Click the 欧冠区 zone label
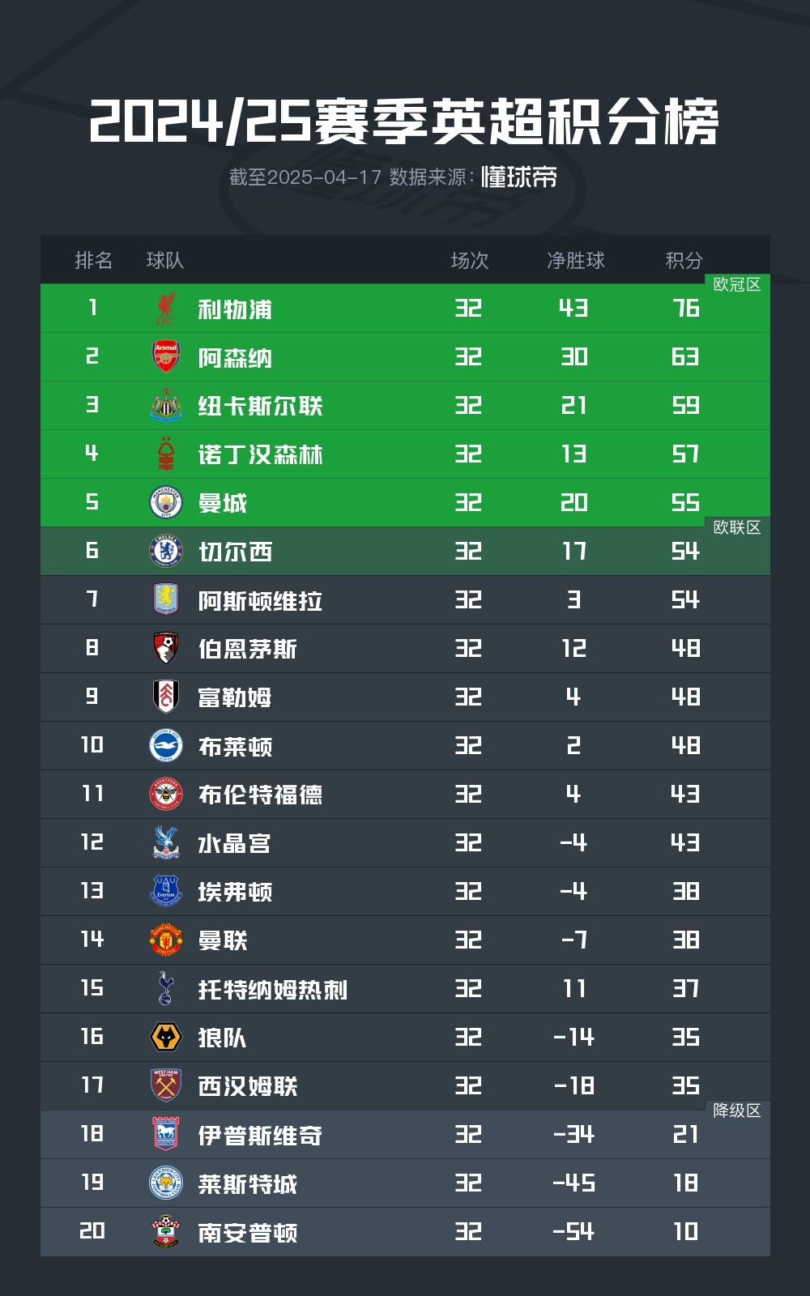 tap(737, 284)
